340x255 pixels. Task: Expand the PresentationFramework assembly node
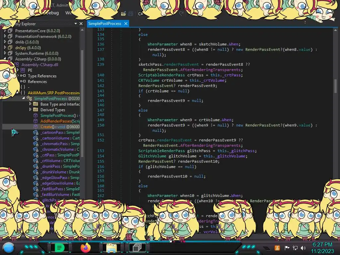(5, 36)
